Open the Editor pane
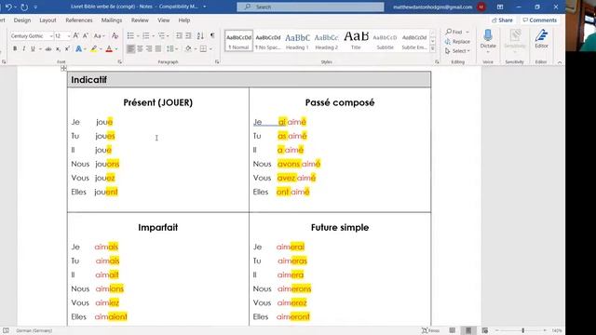Image resolution: width=596 pixels, height=335 pixels. tap(541, 39)
